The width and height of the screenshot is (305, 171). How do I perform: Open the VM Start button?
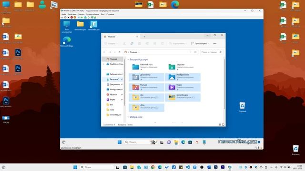[x=120, y=142]
